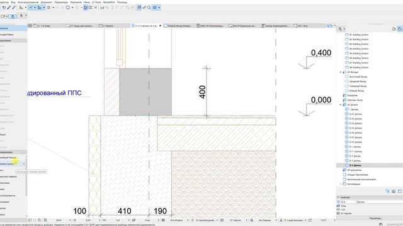Viewport: 403px width, 226px height.
Task: Open the Teamwork menu
Action: click(76, 2)
